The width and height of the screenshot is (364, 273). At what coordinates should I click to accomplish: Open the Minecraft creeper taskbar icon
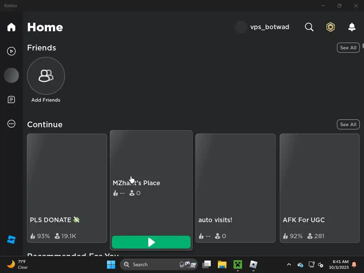tap(238, 264)
